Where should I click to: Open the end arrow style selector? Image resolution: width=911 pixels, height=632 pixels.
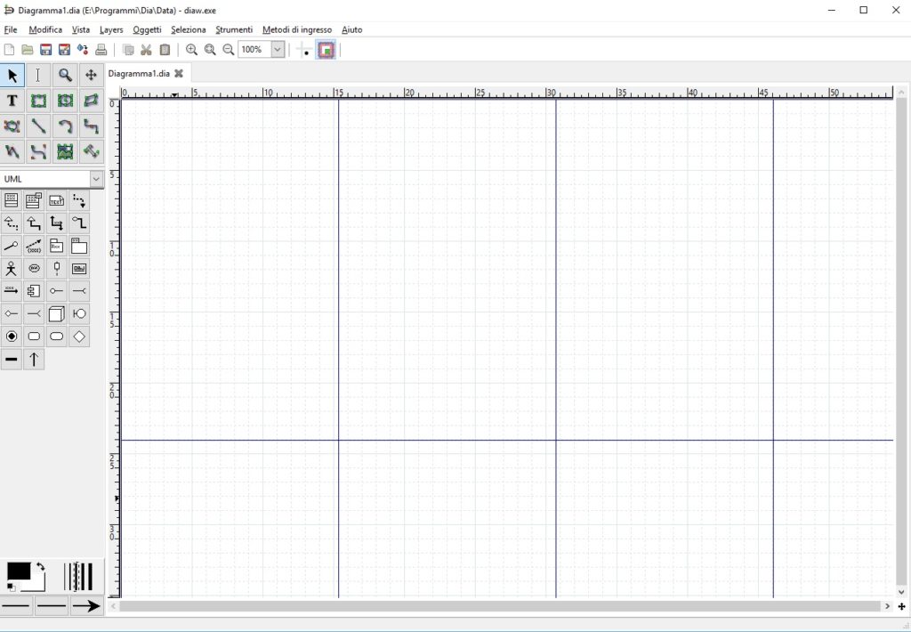(x=86, y=606)
